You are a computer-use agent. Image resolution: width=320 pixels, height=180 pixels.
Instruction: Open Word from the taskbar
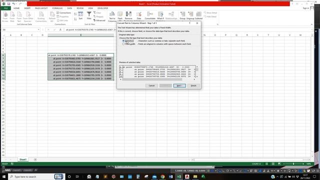click(x=171, y=176)
